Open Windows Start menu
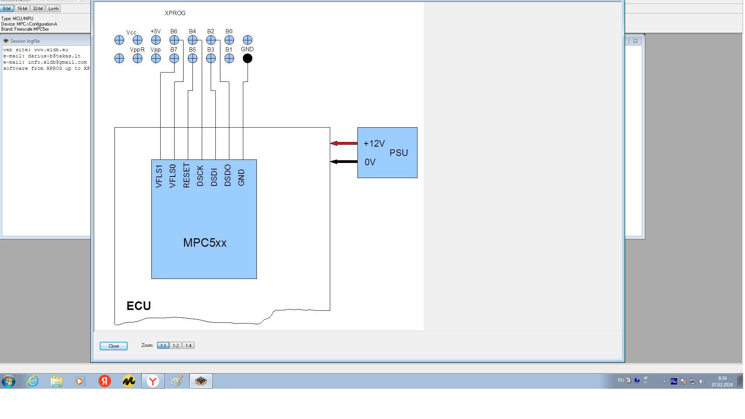The height and width of the screenshot is (419, 745). pos(9,381)
